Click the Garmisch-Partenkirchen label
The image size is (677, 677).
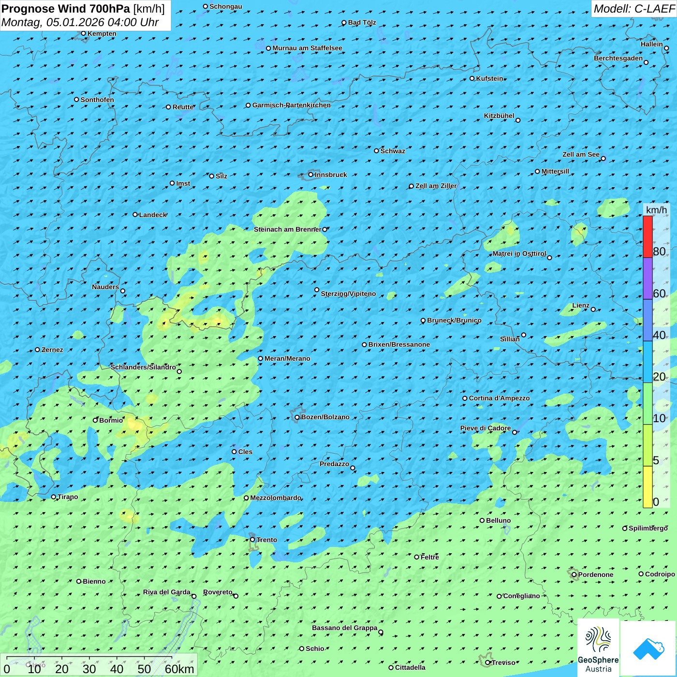point(292,105)
